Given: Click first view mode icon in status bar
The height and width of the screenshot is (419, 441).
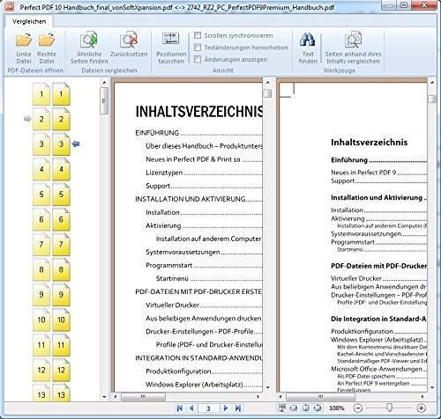Looking at the screenshot, I should [x=282, y=408].
